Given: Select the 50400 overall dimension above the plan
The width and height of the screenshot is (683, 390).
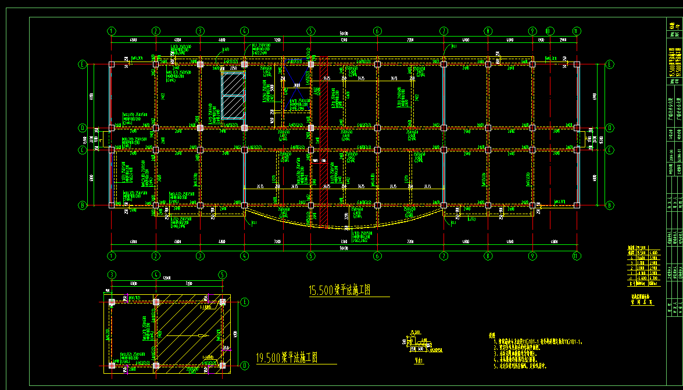Looking at the screenshot, I should tap(344, 34).
